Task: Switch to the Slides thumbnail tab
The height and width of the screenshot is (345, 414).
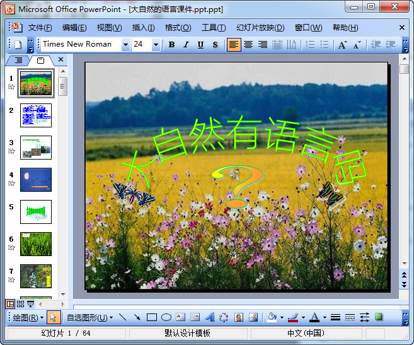Action: pyautogui.click(x=41, y=61)
